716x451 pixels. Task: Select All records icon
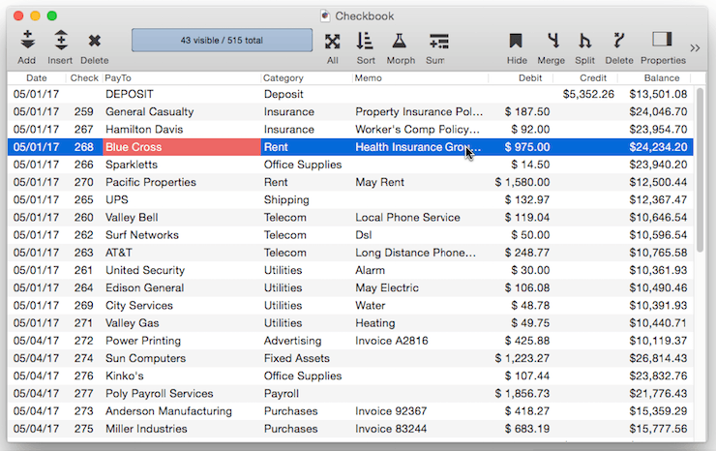pos(333,41)
